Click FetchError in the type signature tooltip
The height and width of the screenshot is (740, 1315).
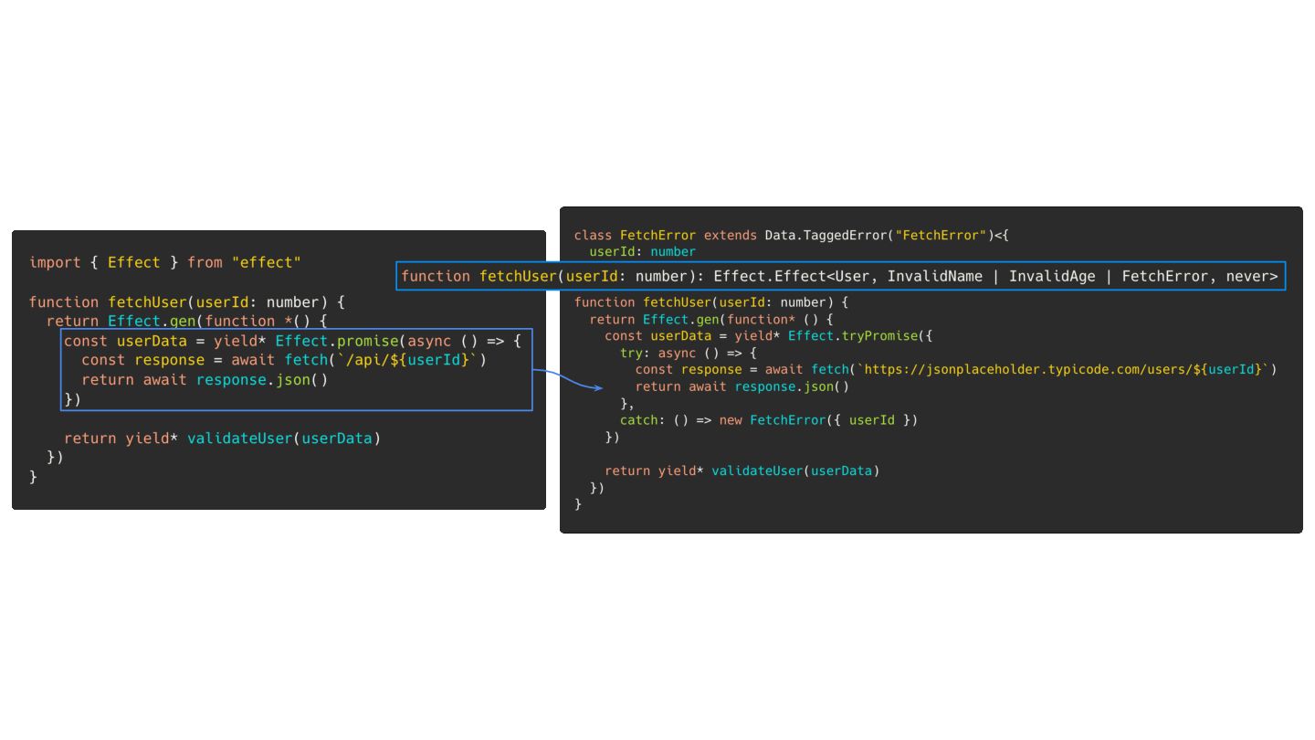pyautogui.click(x=1164, y=276)
